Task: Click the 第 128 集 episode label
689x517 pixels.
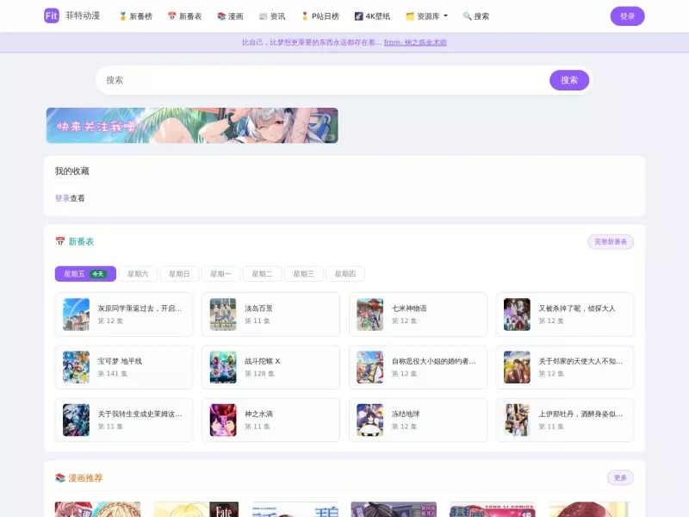Action: [x=260, y=374]
